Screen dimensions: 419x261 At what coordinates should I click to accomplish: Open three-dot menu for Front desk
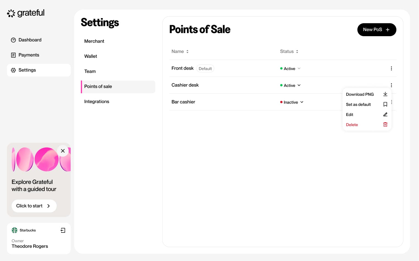click(391, 69)
